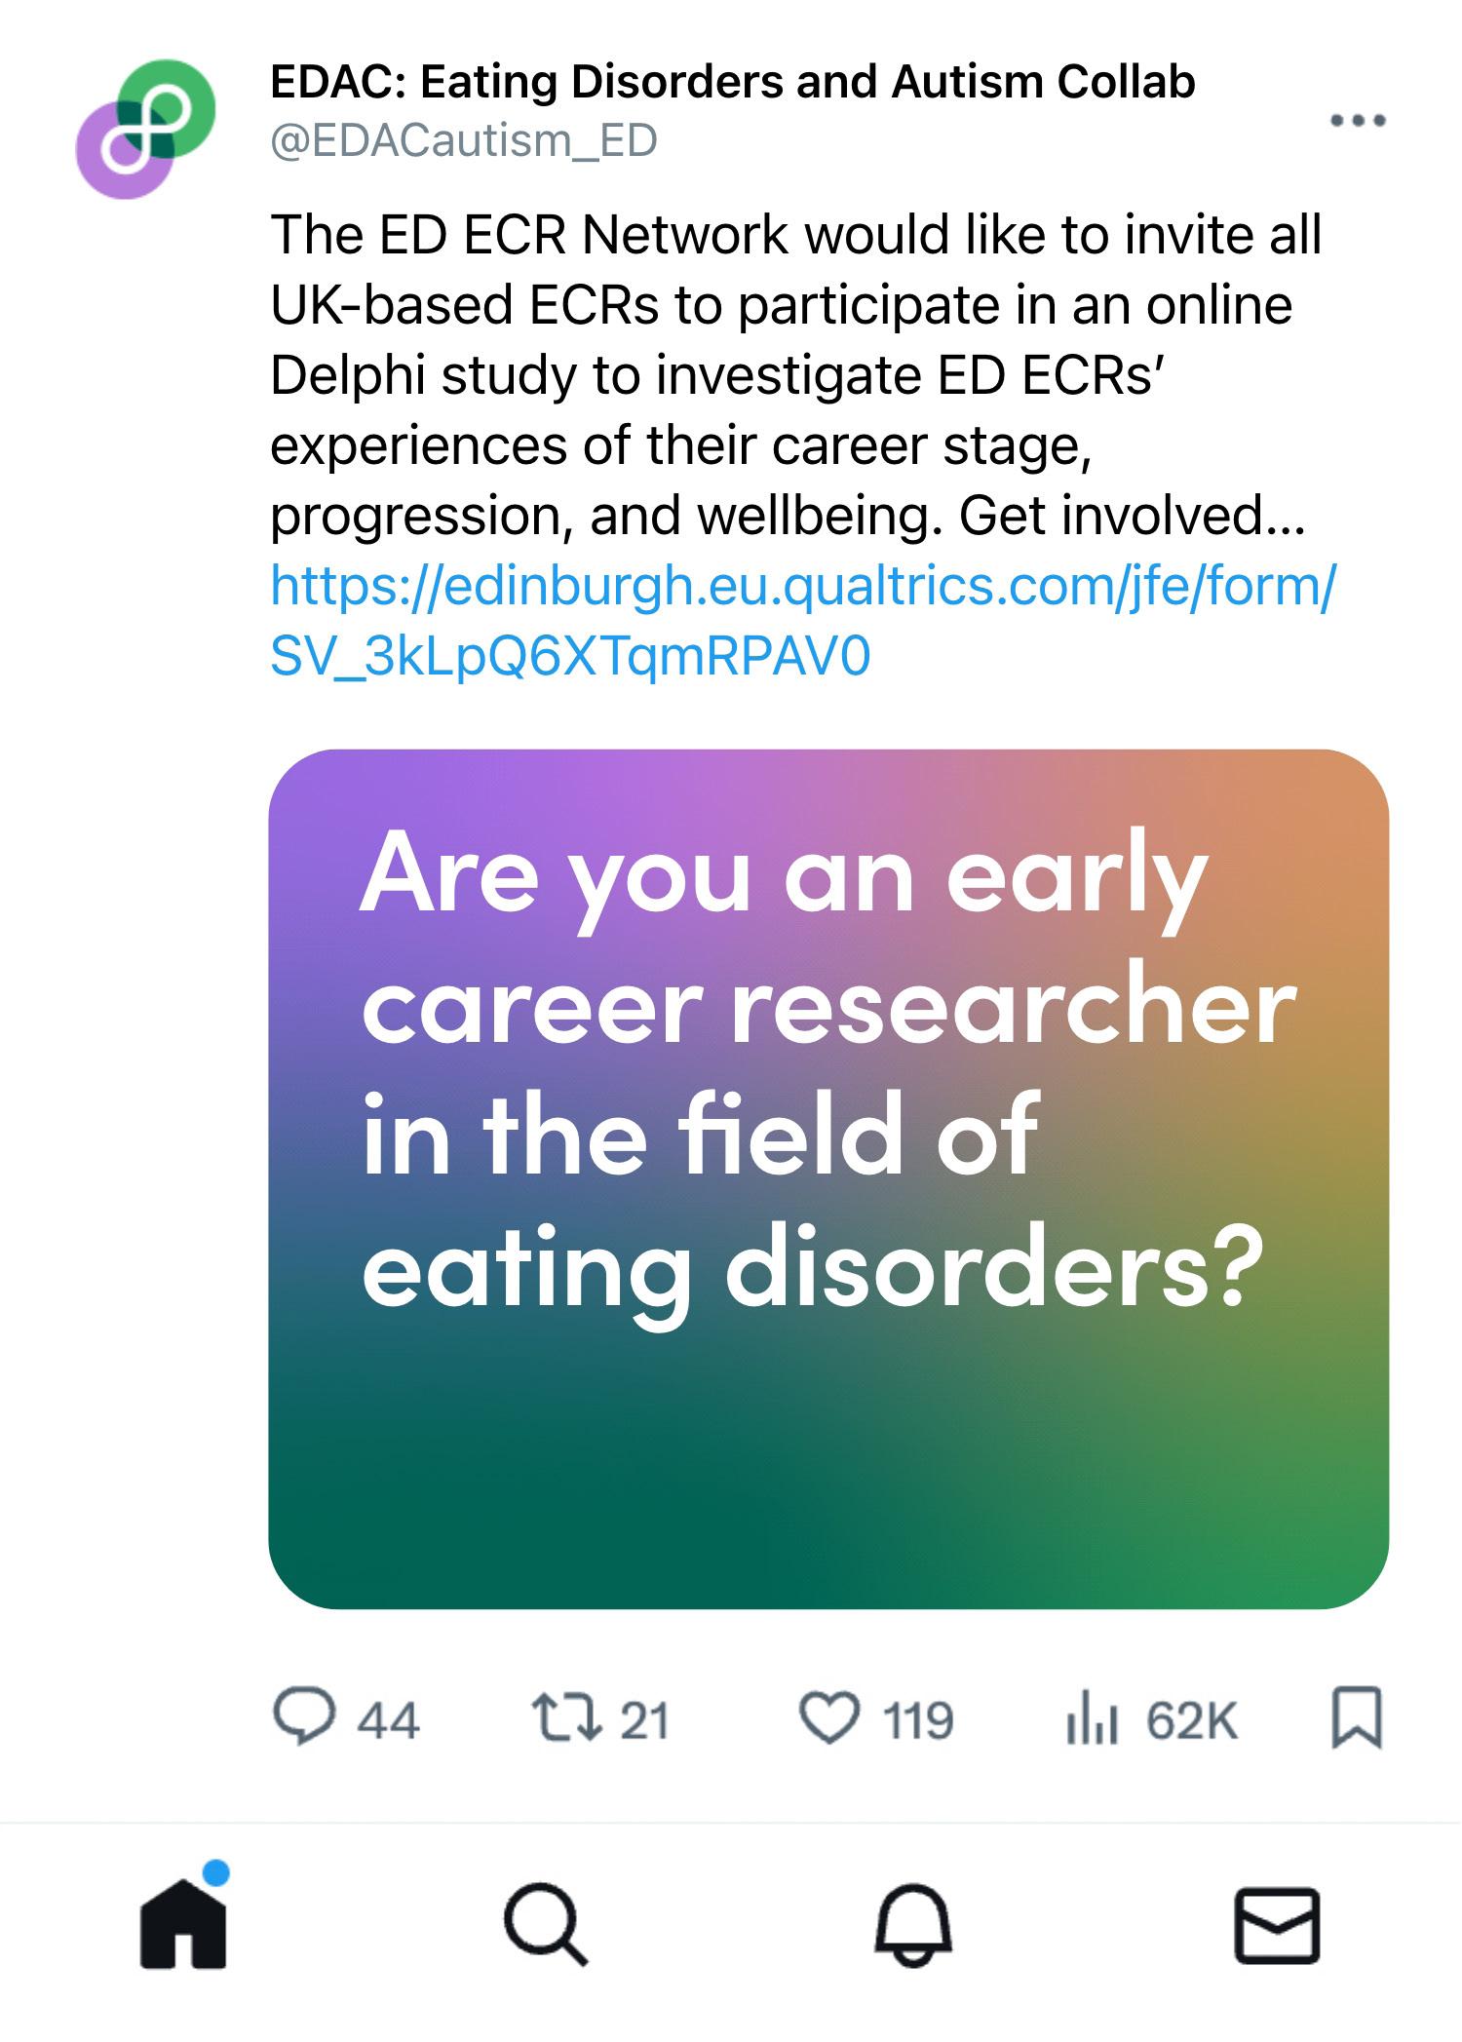The width and height of the screenshot is (1462, 2042).
Task: Open the @EDACautism_ED handle
Action: [x=464, y=141]
